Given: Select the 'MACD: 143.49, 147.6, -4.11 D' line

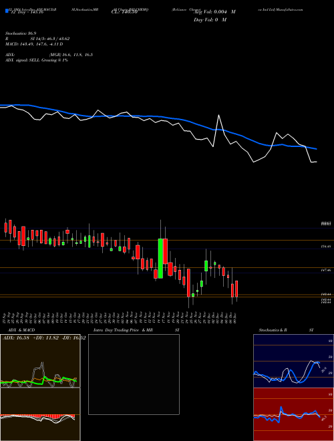Looking at the screenshot, I should pyautogui.click(x=34, y=44).
